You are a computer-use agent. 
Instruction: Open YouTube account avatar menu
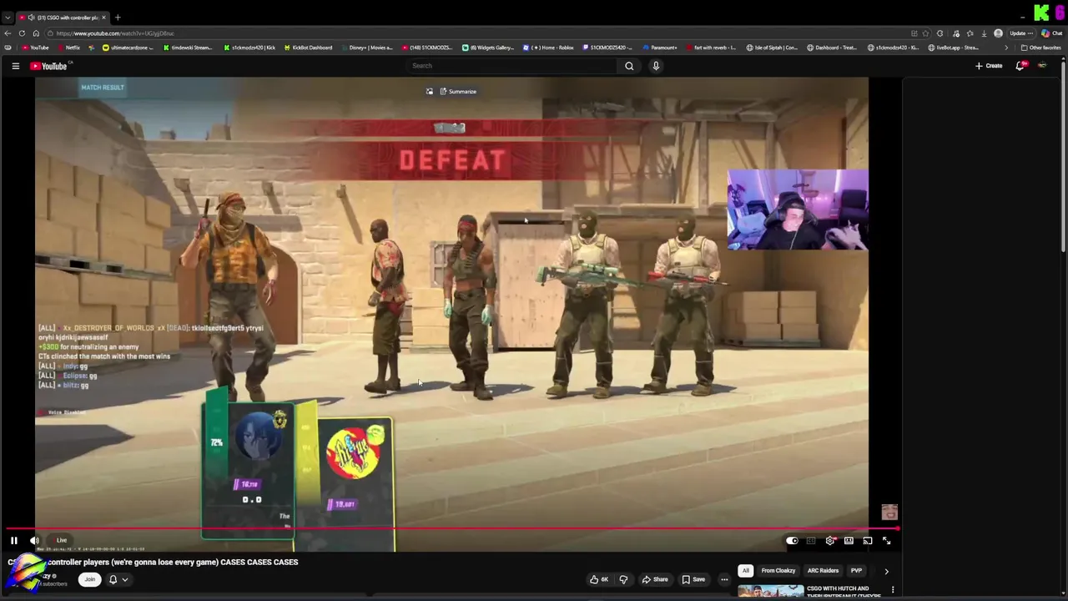pos(1042,66)
